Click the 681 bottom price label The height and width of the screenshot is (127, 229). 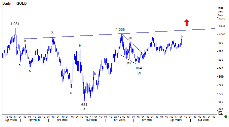tap(84, 105)
